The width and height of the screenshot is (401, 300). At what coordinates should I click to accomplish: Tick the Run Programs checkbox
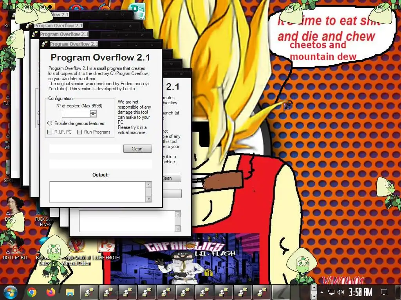click(x=79, y=132)
